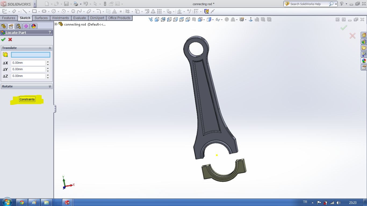Image resolution: width=367 pixels, height=206 pixels.
Task: Open the DisplayManager color ball tab
Action: 33,26
